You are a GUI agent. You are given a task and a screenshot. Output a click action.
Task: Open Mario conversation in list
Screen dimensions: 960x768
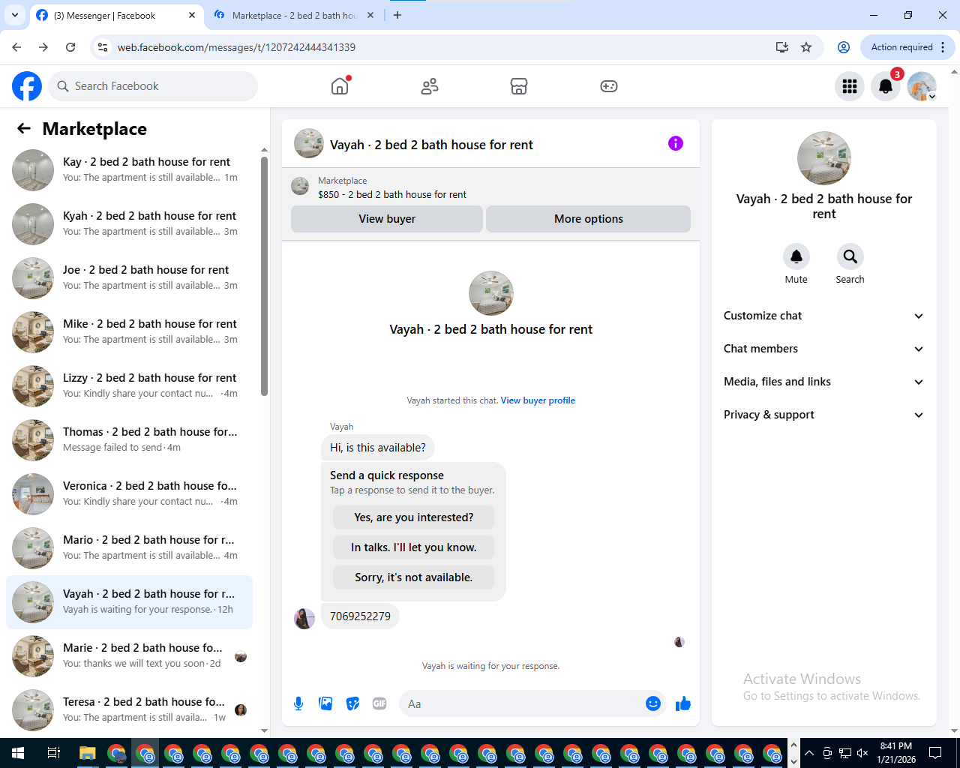coord(129,547)
